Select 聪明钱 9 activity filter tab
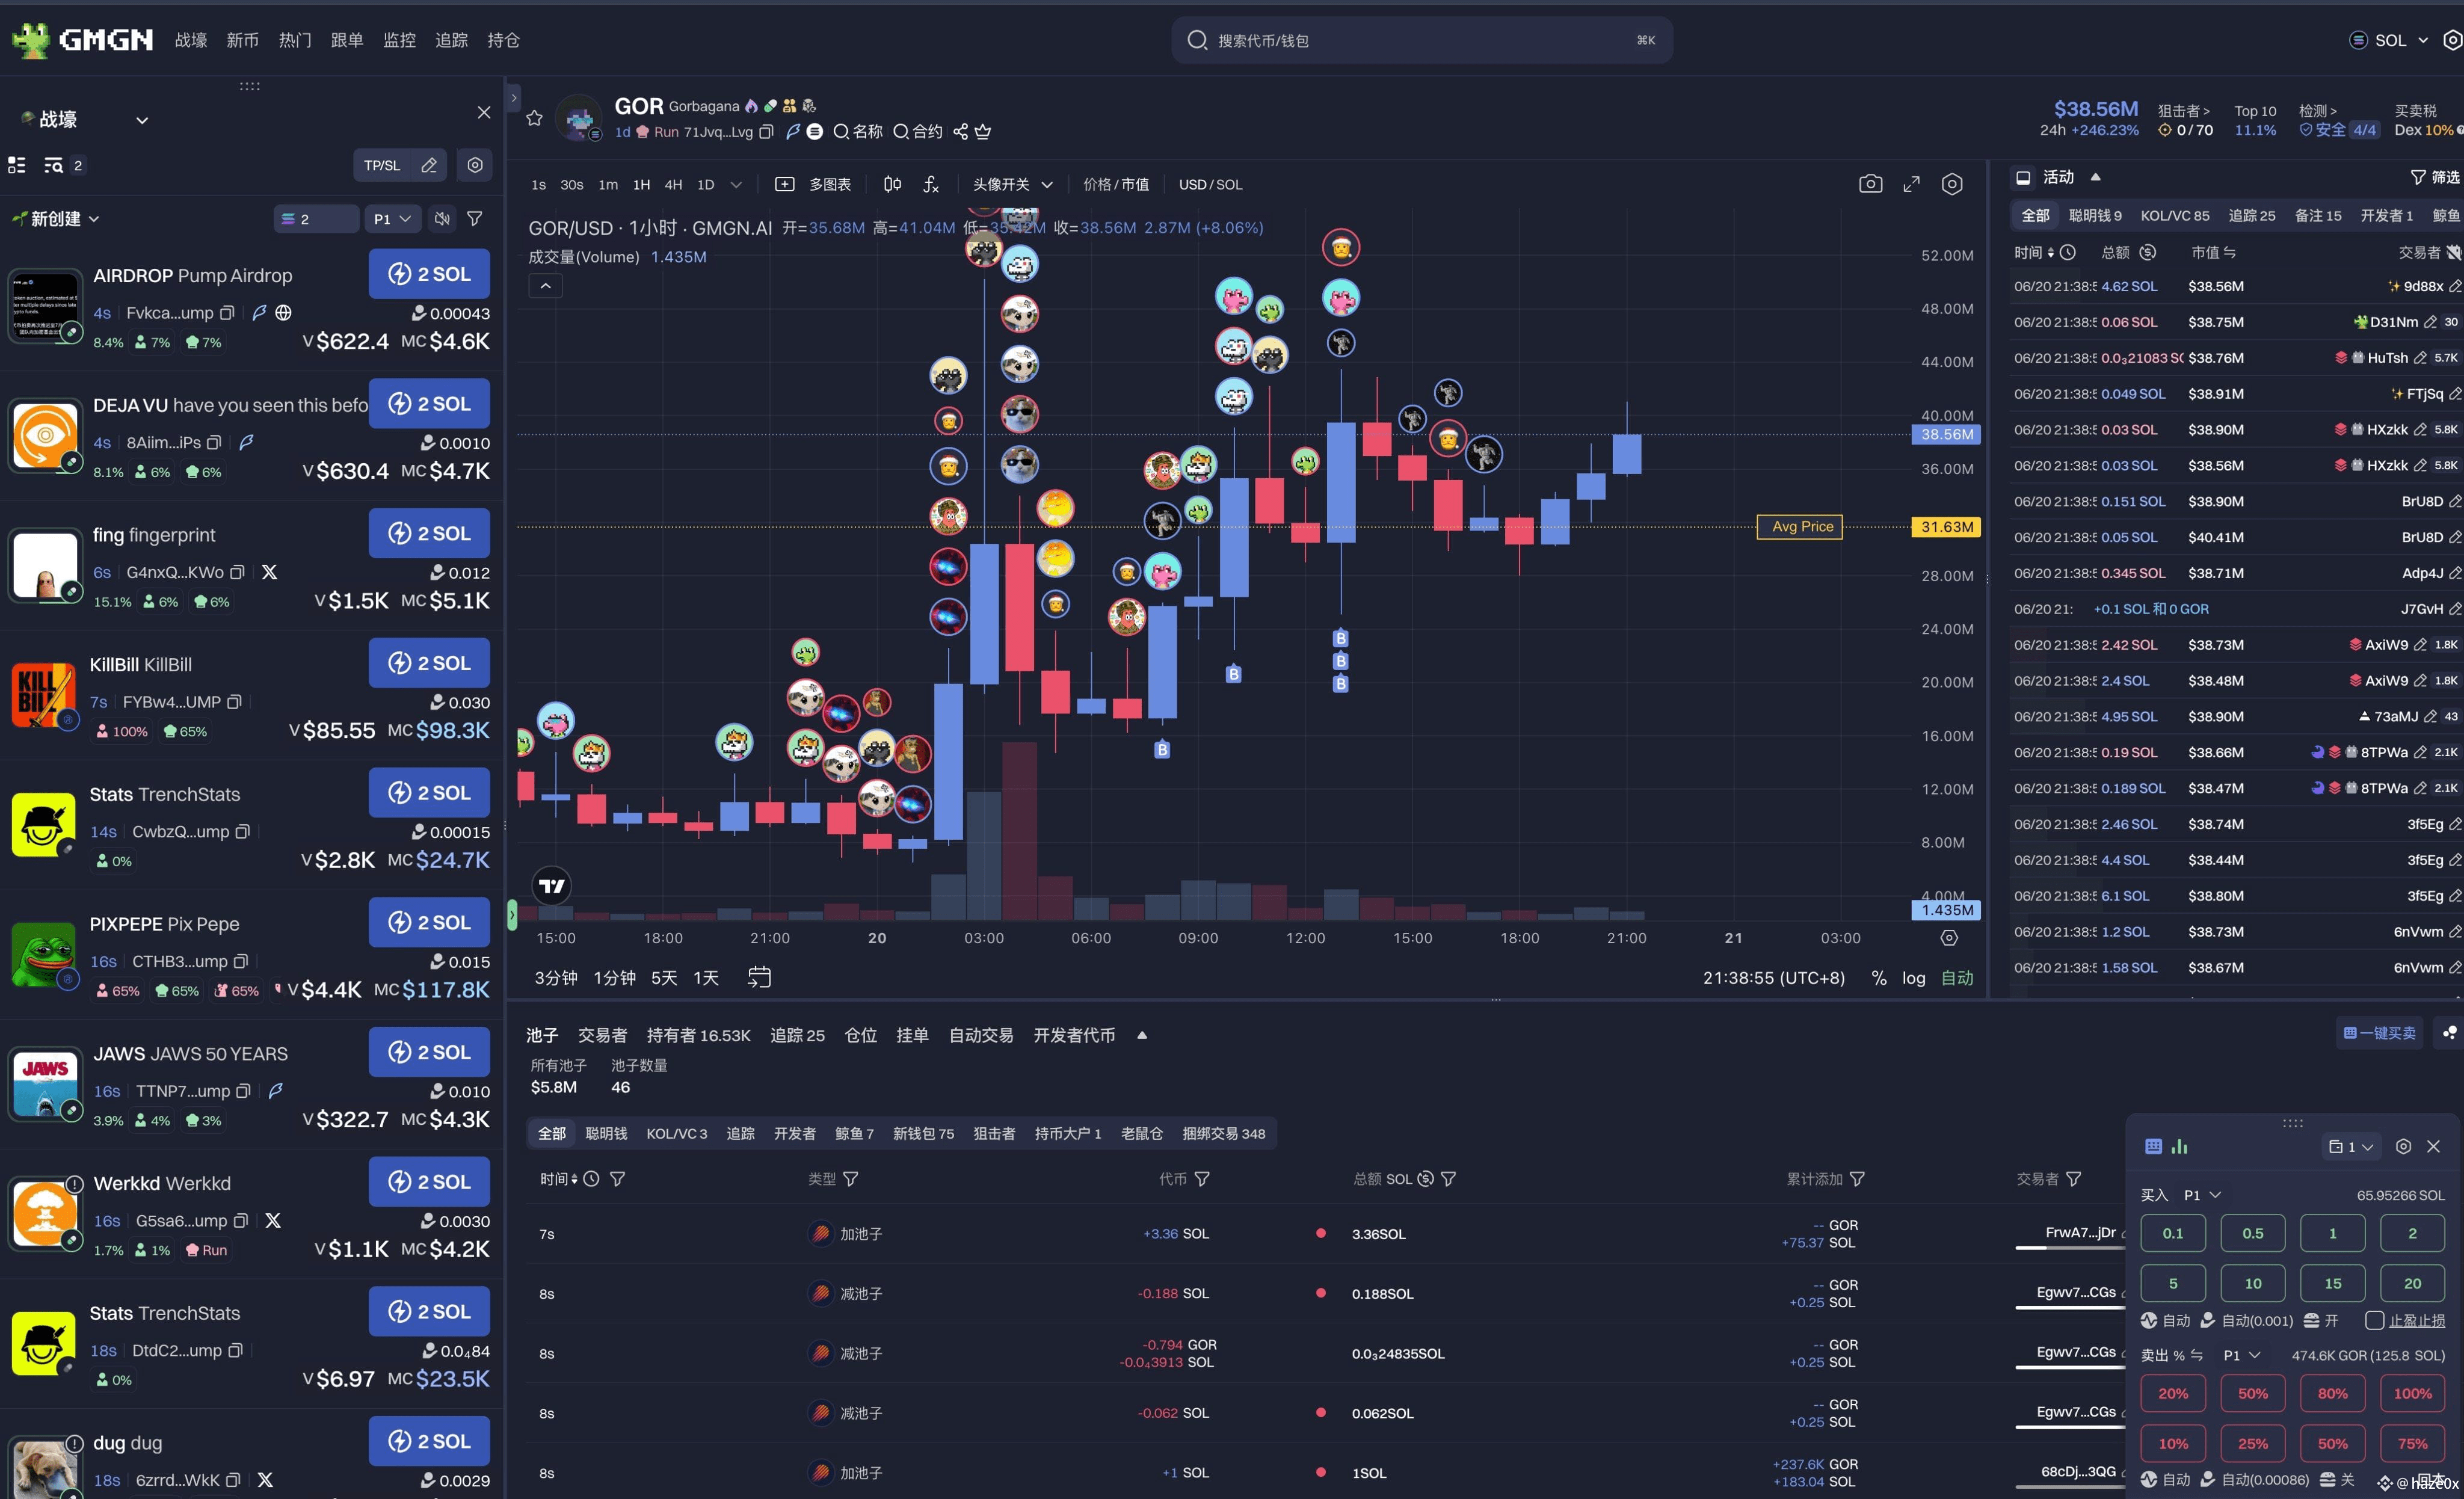The width and height of the screenshot is (2464, 1499). click(x=2094, y=215)
